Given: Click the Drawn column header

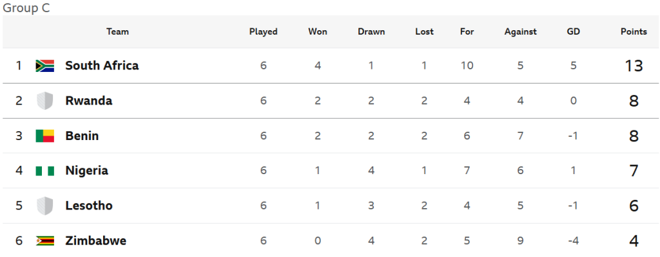Looking at the screenshot, I should [371, 31].
